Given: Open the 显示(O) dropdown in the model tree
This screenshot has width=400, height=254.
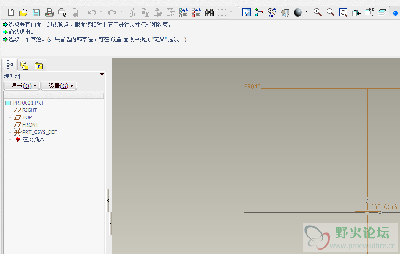Looking at the screenshot, I should [x=22, y=86].
